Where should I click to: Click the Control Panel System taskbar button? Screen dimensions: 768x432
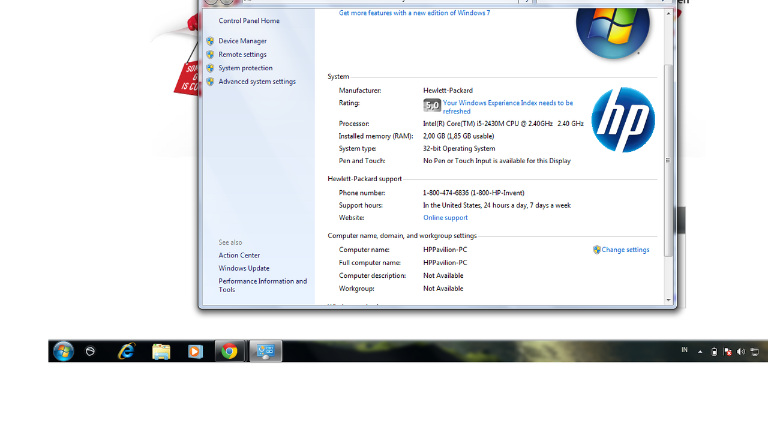click(x=266, y=352)
